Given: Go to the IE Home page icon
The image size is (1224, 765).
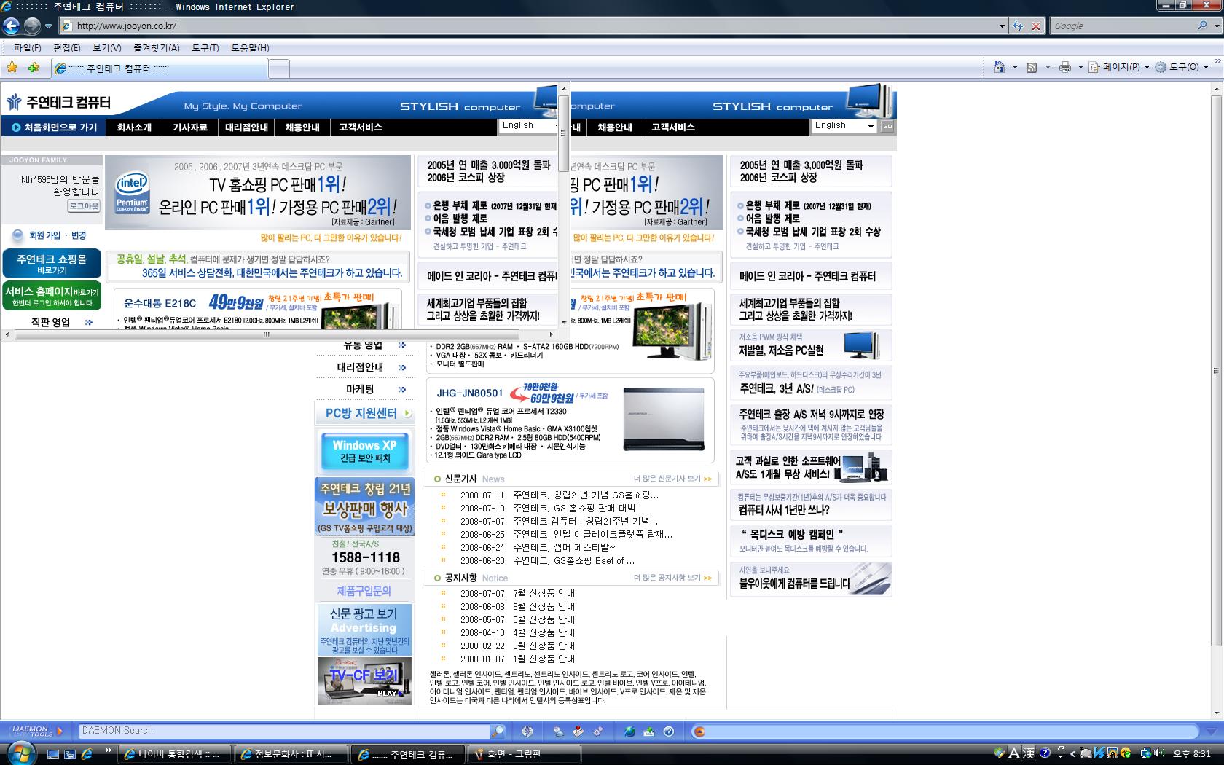Looking at the screenshot, I should (x=1000, y=67).
